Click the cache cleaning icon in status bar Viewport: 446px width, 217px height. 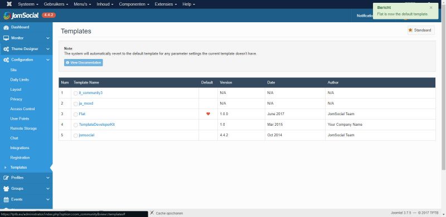(152, 213)
